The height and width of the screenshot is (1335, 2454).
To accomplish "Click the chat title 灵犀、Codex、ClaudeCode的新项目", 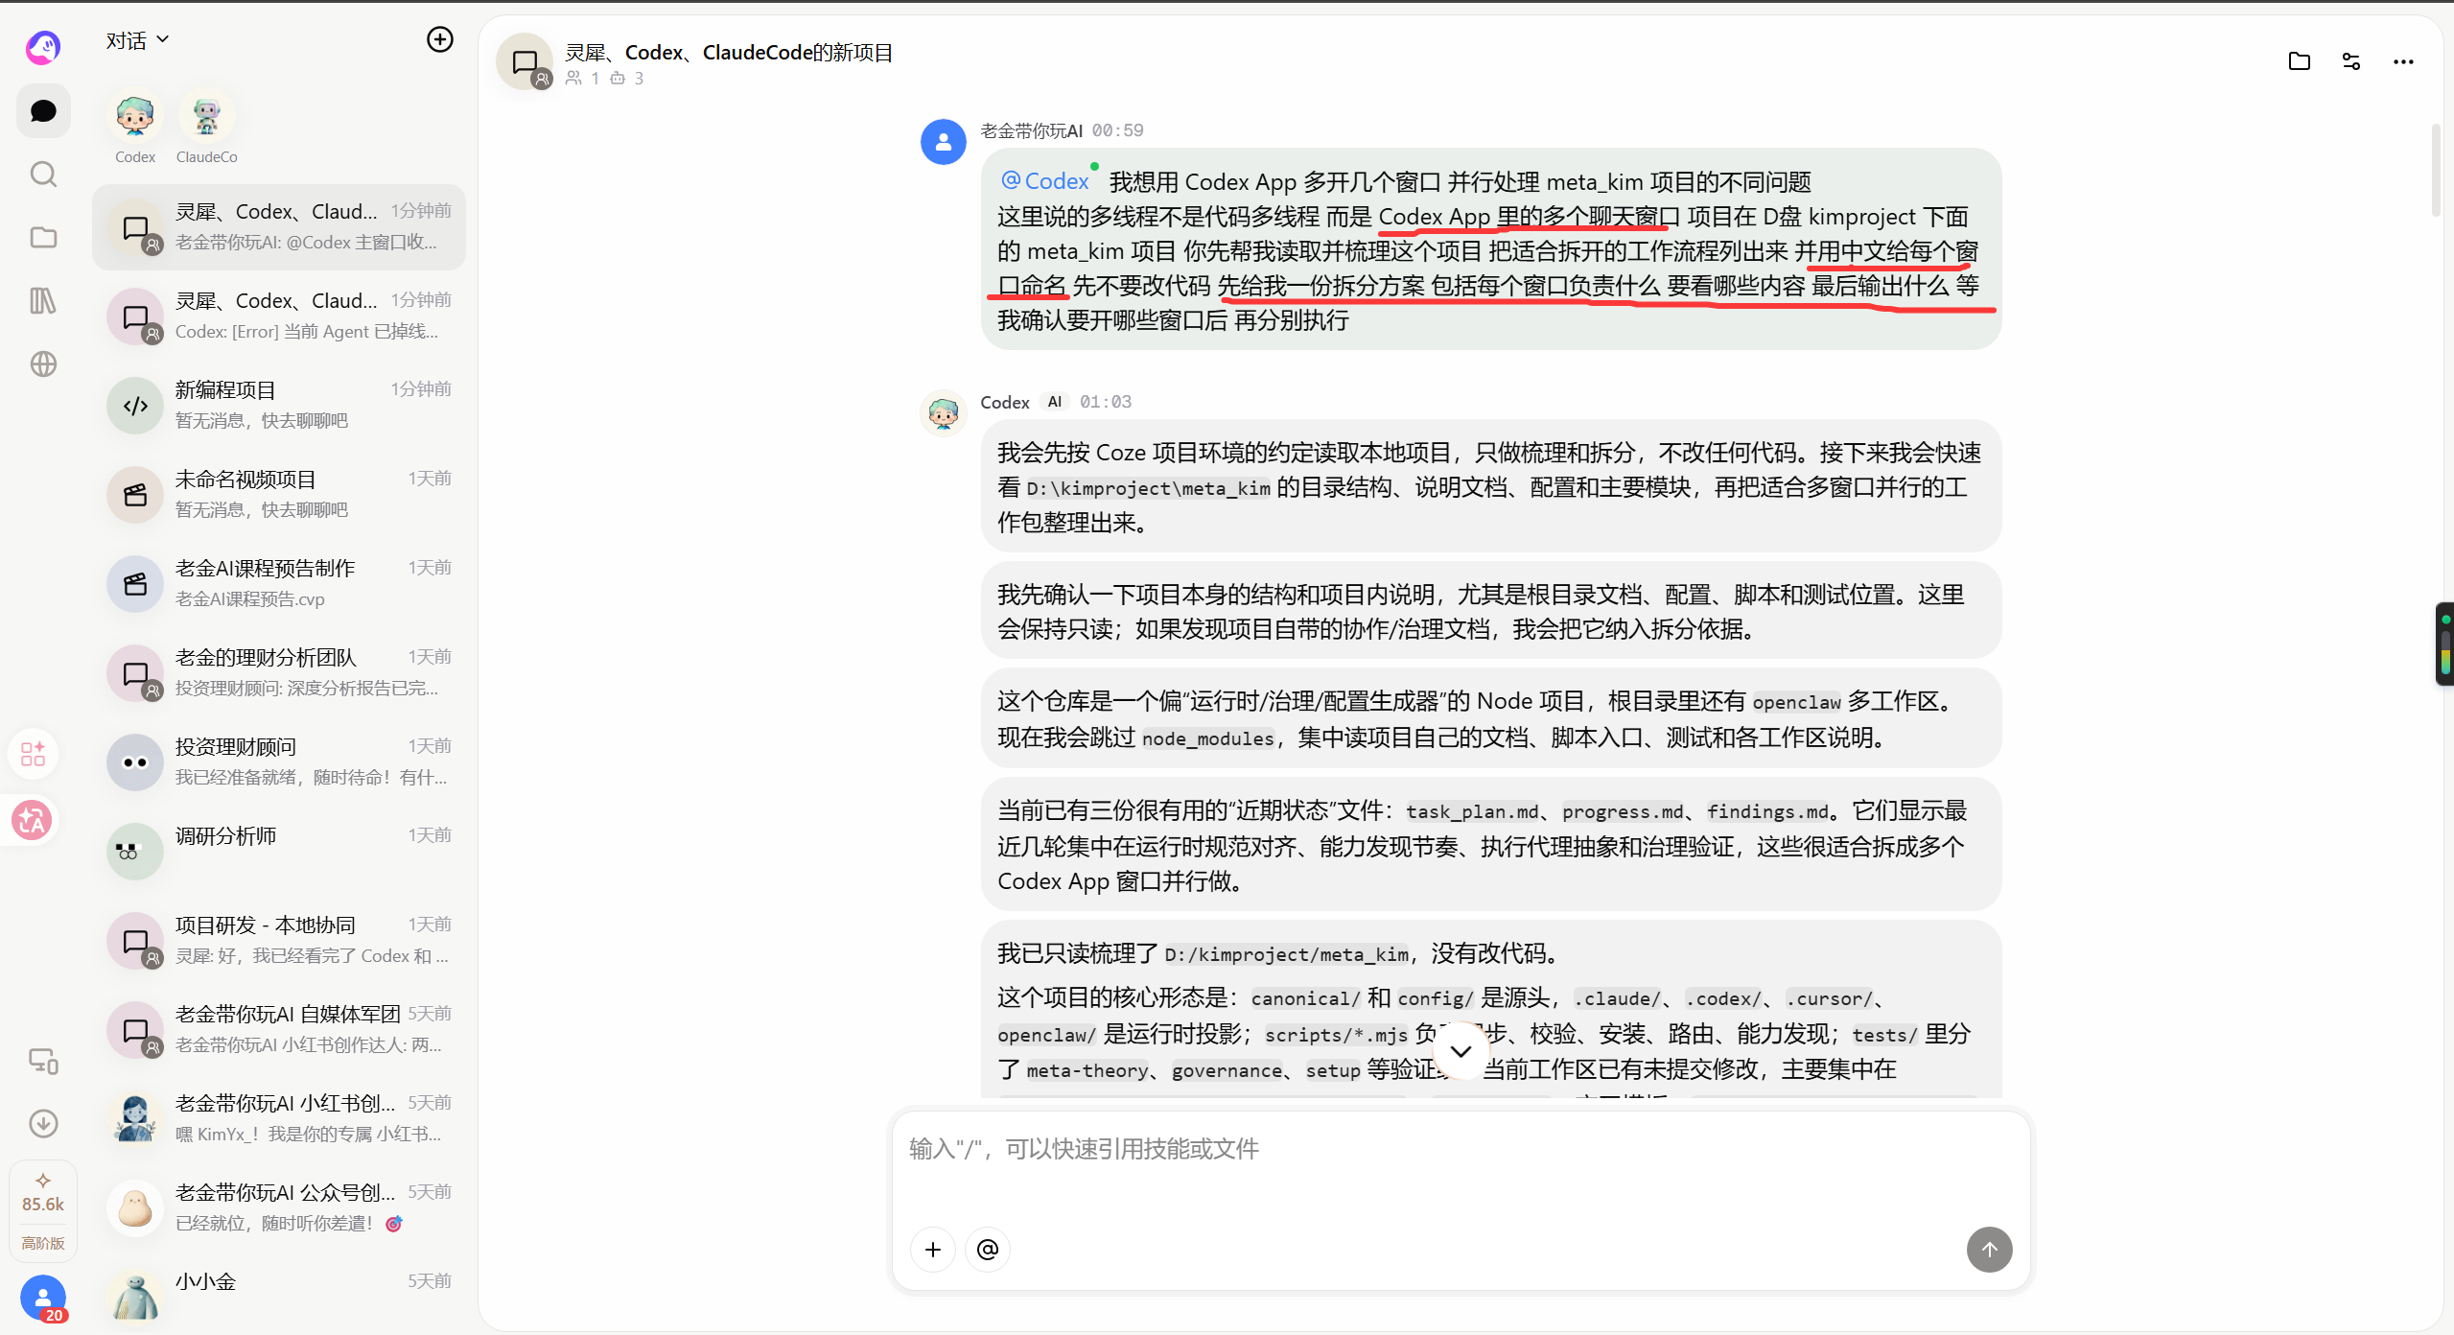I will [729, 53].
